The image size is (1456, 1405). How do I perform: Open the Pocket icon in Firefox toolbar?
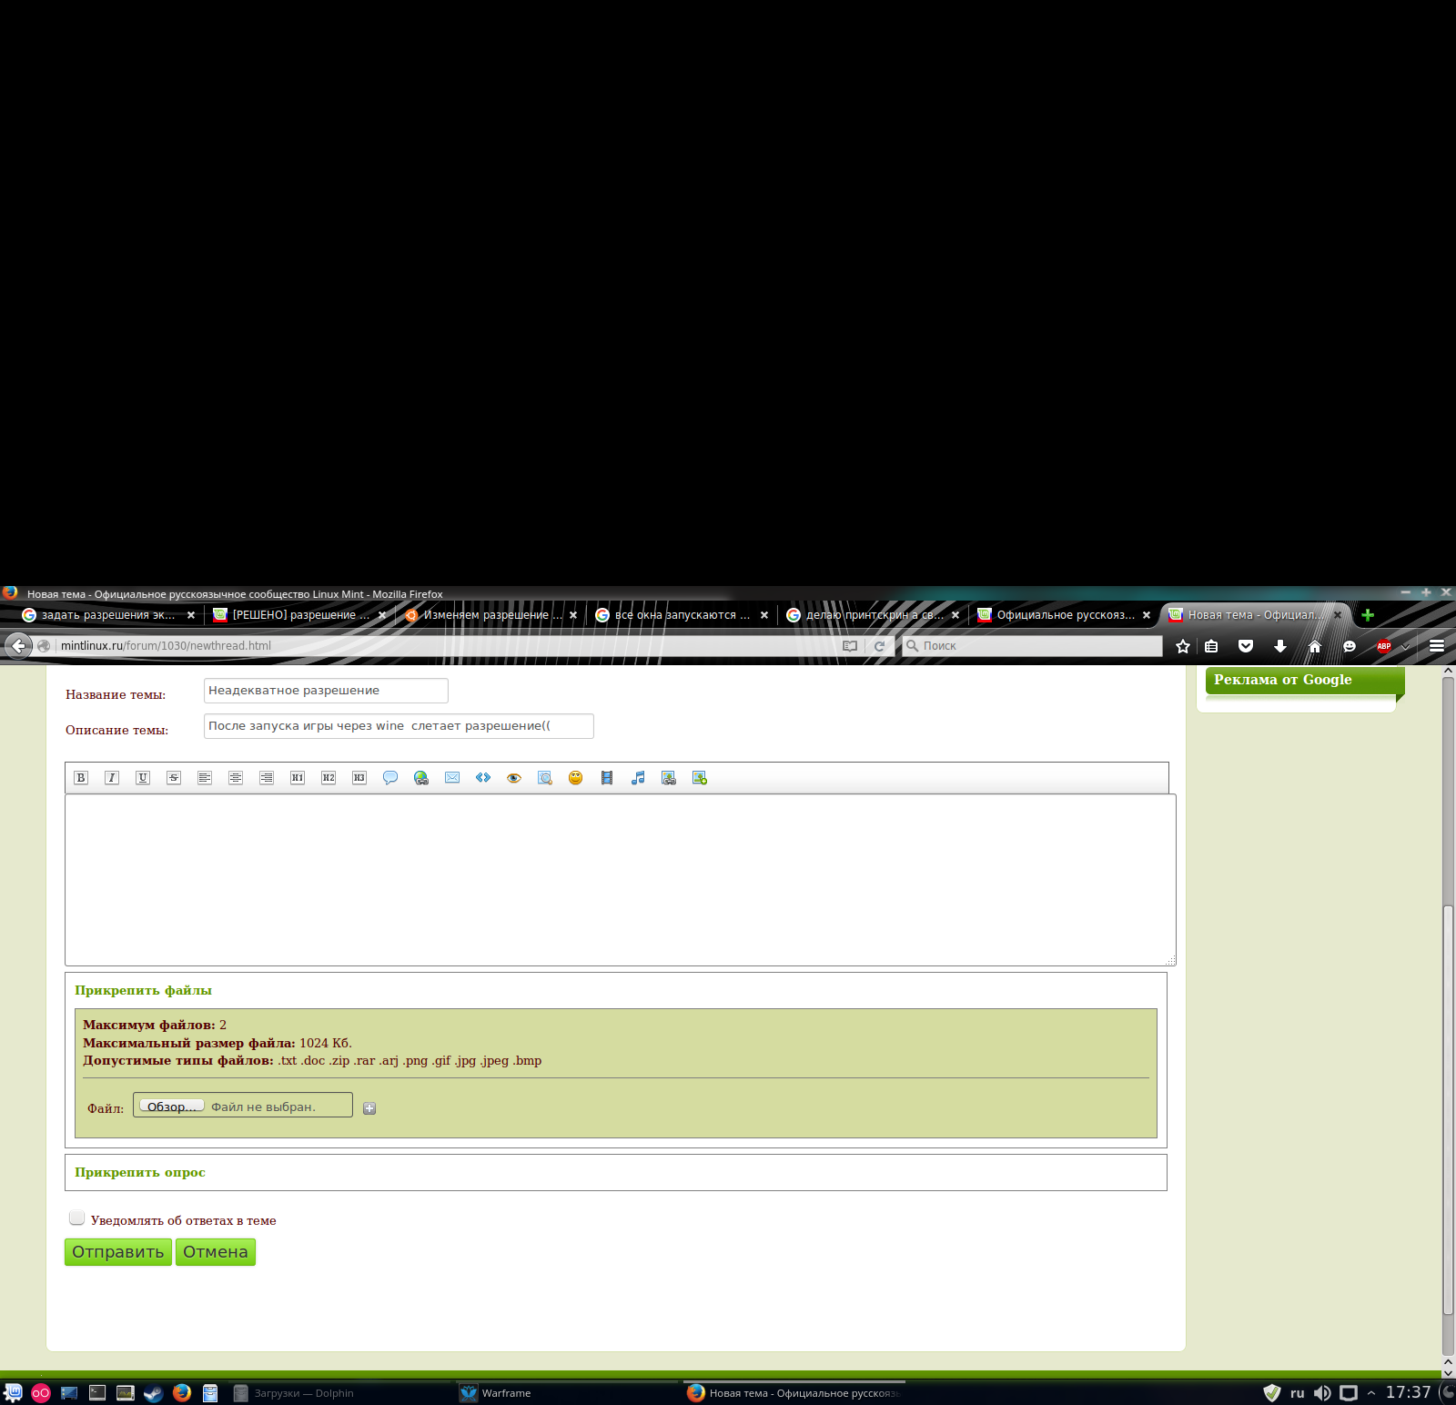point(1246,646)
